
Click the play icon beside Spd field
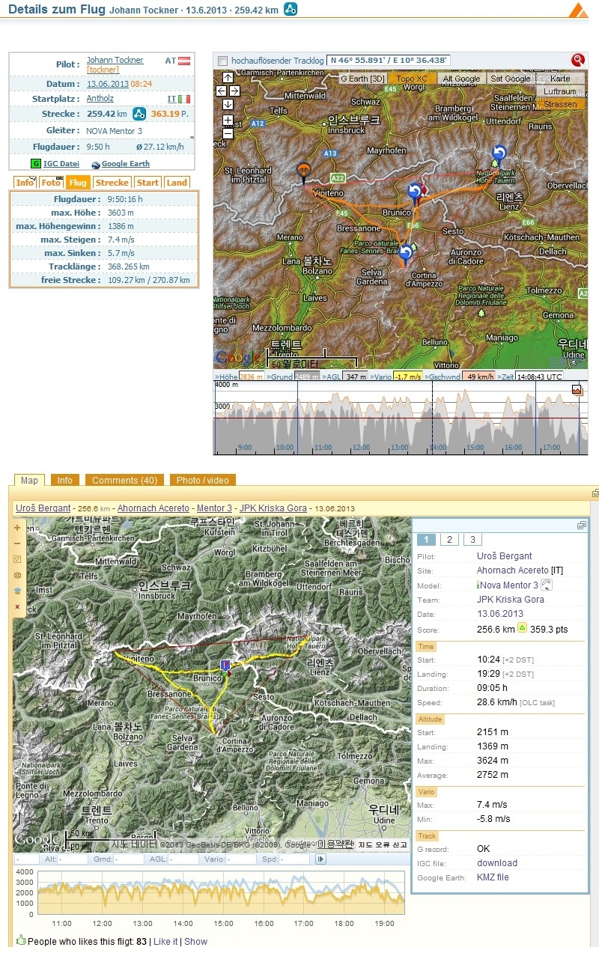click(321, 859)
